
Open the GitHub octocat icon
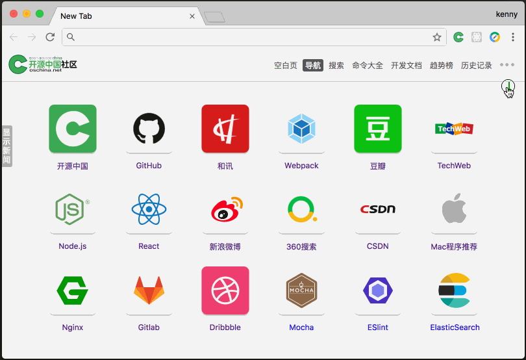click(x=149, y=129)
